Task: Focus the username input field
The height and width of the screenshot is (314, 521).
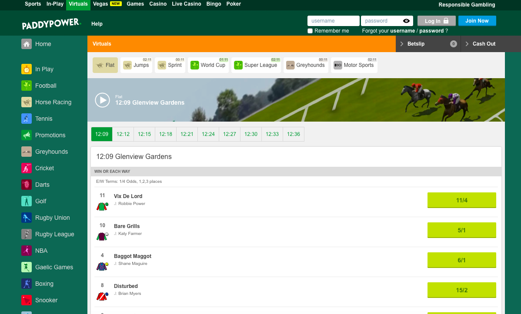Action: pos(333,20)
